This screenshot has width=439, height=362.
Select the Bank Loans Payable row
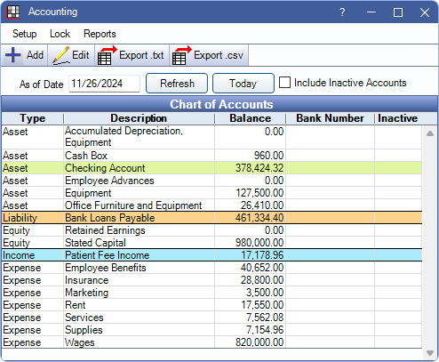tap(212, 218)
